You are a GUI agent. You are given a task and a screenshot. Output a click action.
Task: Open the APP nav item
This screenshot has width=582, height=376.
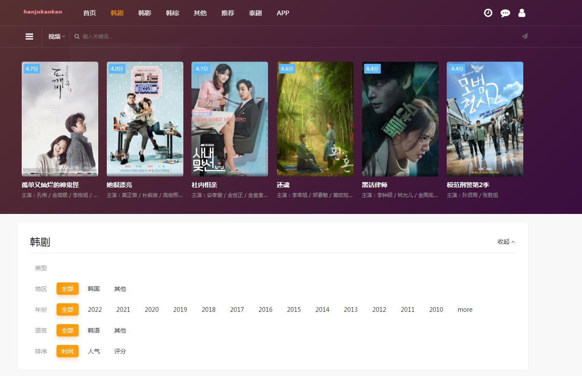283,13
